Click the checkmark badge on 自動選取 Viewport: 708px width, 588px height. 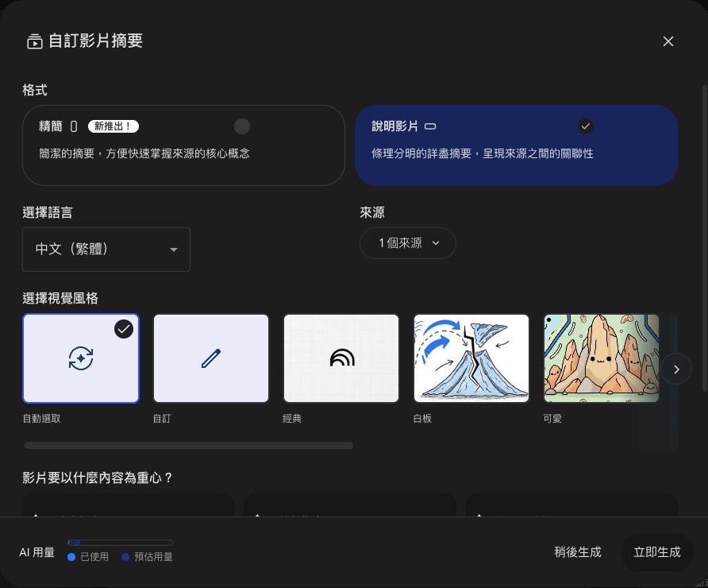(x=124, y=329)
